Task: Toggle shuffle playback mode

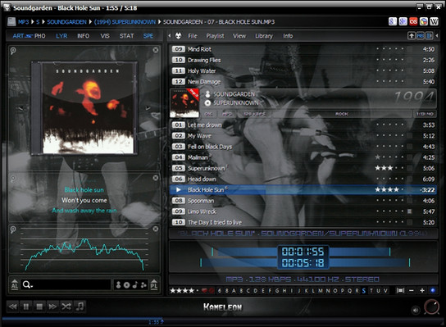Action: [66, 307]
